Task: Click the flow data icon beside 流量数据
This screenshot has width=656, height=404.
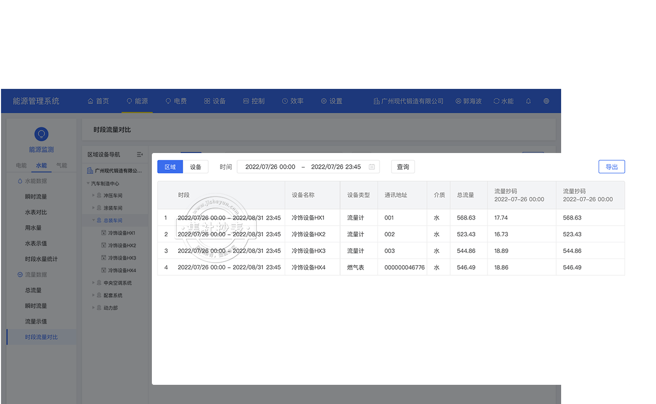Action: pos(20,275)
